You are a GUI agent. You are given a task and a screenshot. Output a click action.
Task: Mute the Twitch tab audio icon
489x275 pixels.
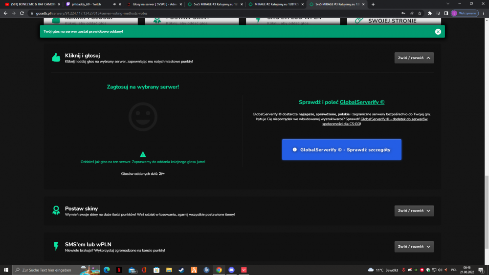[x=114, y=4]
